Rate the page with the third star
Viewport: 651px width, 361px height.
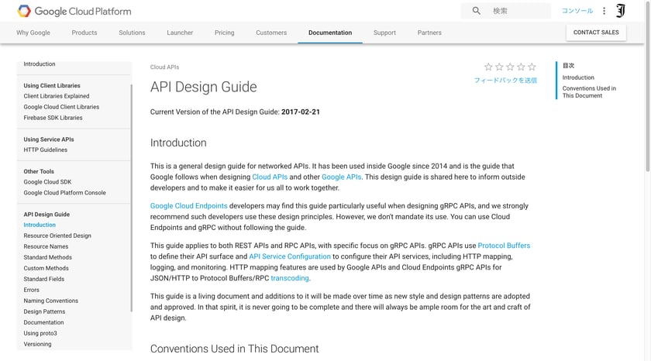(510, 67)
